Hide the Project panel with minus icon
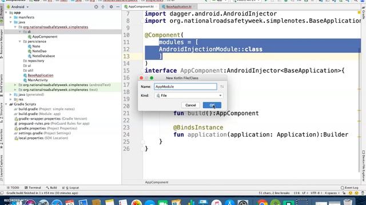The height and width of the screenshot is (205, 366). [x=118, y=7]
